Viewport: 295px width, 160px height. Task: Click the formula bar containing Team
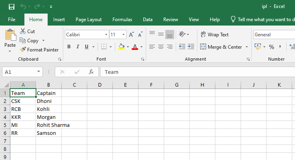[x=198, y=72]
